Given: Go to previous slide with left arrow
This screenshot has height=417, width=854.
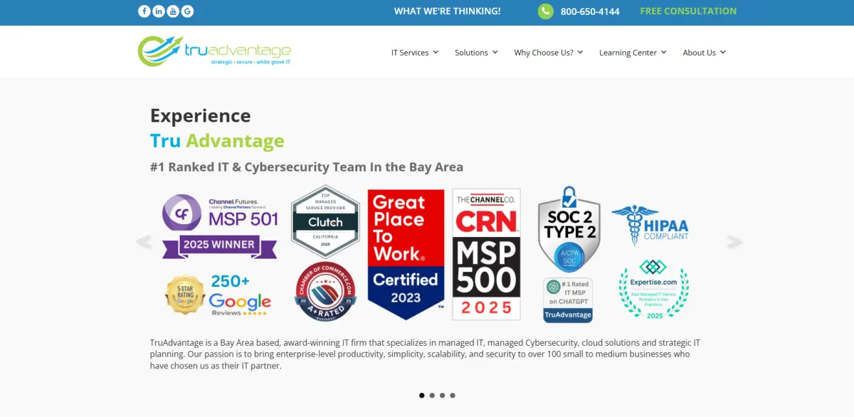Looking at the screenshot, I should click(144, 242).
